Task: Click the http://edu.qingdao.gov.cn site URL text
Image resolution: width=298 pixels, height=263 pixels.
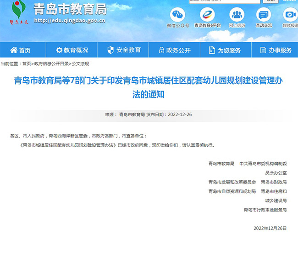Action: point(70,21)
